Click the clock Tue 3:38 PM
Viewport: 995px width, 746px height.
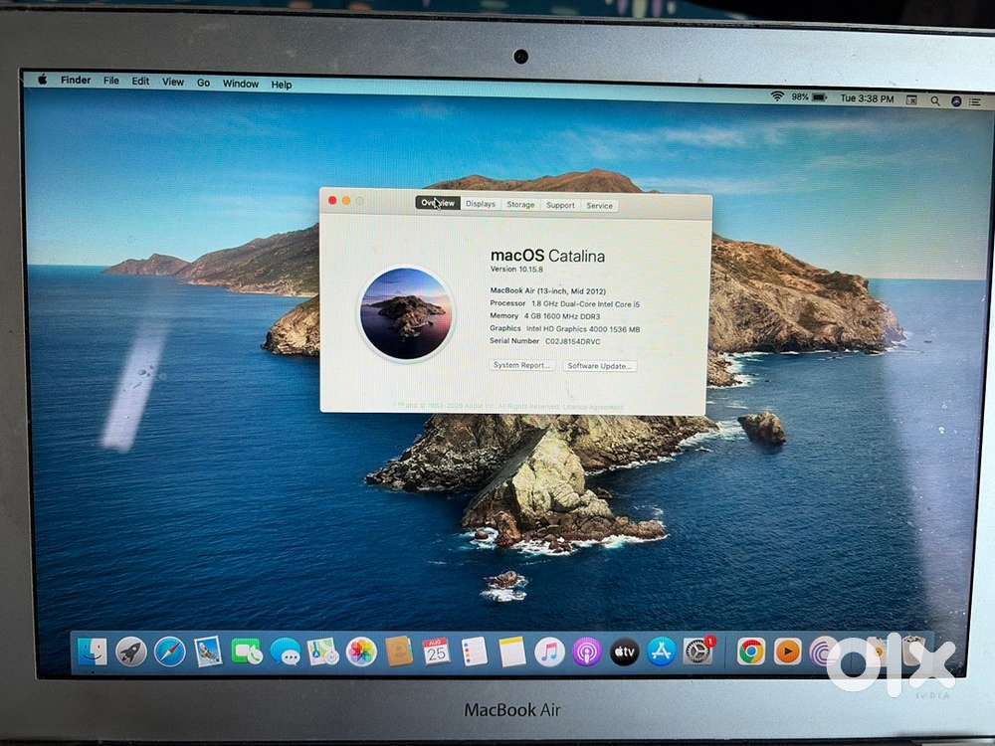[867, 98]
